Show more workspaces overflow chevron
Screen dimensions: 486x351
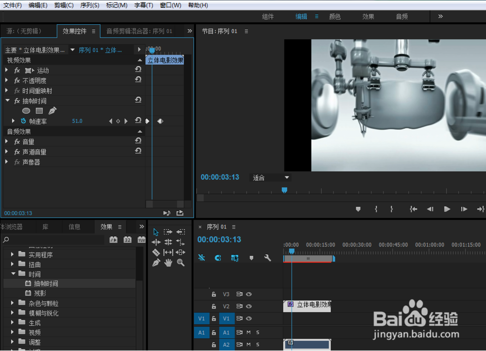[x=440, y=17]
